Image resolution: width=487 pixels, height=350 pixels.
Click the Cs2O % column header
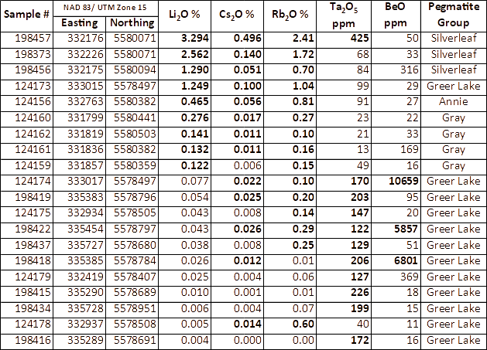coord(237,14)
